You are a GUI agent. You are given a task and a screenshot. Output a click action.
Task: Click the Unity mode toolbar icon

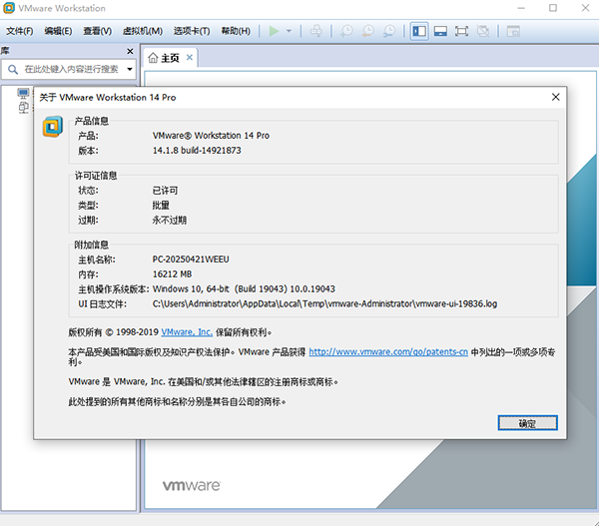(483, 31)
